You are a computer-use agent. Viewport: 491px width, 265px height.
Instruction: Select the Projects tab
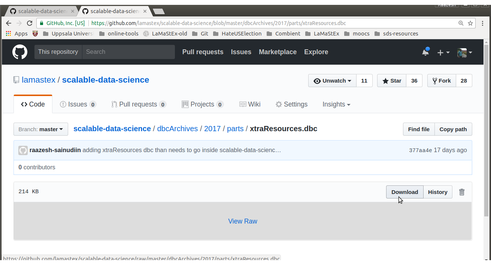click(203, 104)
